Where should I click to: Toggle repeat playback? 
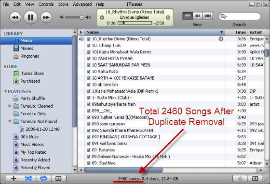tap(43, 179)
